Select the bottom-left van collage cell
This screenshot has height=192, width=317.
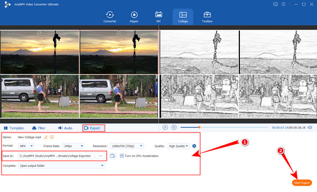(40, 96)
